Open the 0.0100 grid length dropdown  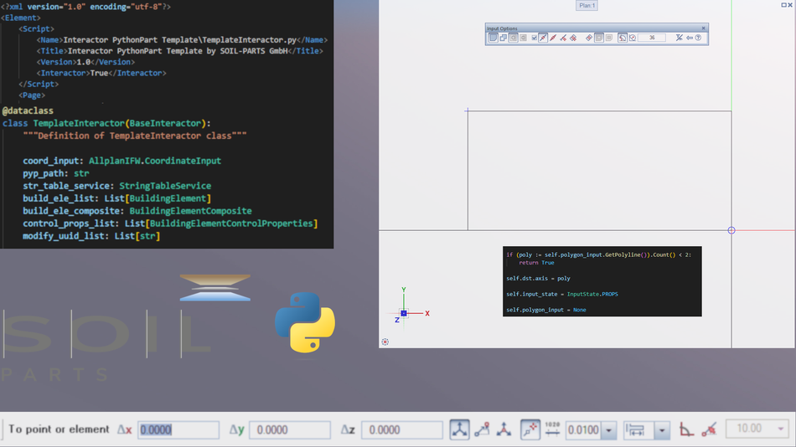tap(609, 430)
